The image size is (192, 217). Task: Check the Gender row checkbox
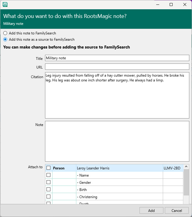(x=49, y=182)
